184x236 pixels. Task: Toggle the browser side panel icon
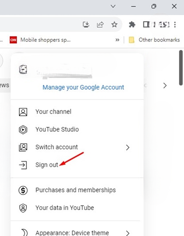coord(146,25)
